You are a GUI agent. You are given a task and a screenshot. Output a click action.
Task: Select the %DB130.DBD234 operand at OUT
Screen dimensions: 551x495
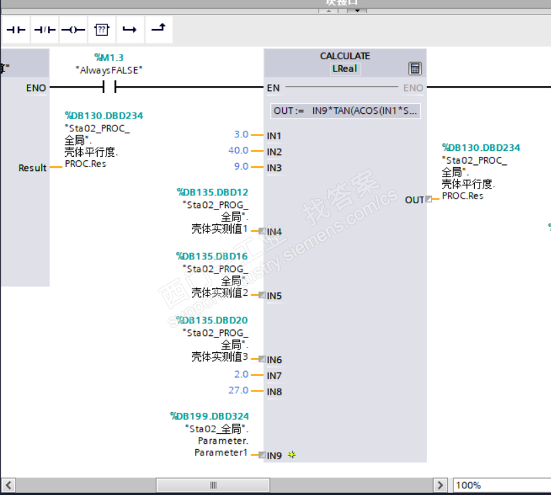point(481,147)
